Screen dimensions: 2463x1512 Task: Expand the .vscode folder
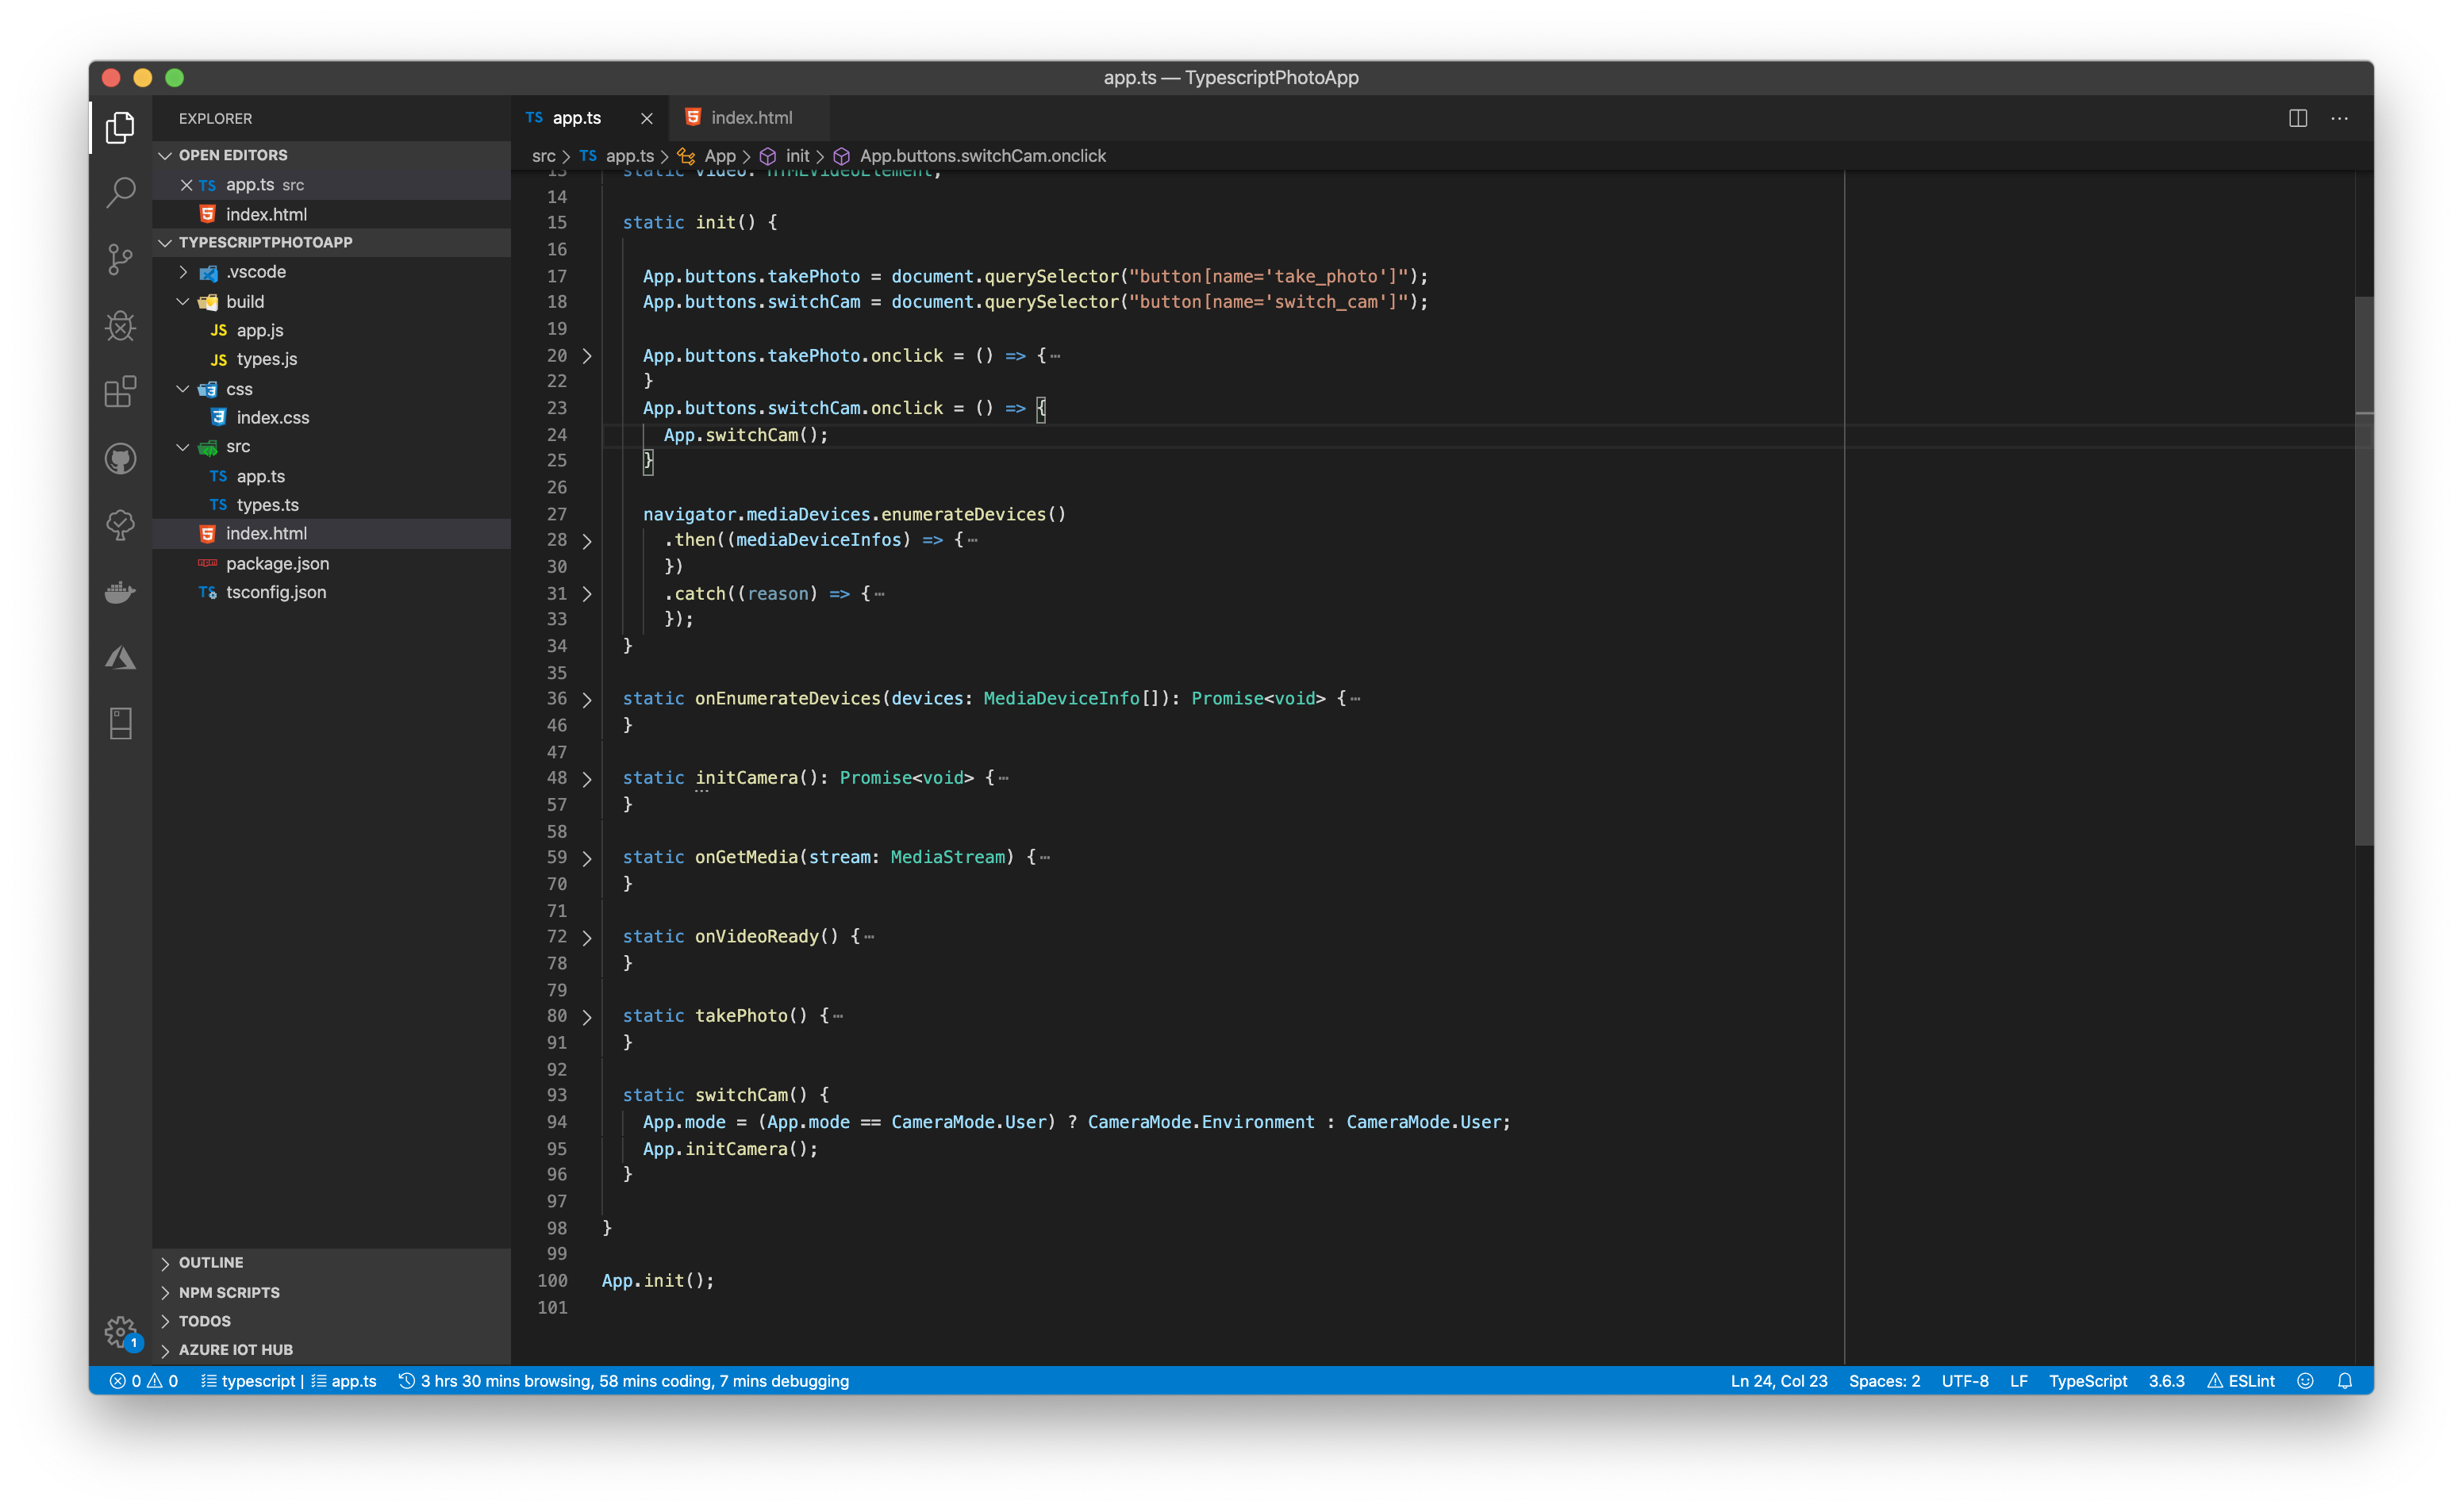pos(183,272)
